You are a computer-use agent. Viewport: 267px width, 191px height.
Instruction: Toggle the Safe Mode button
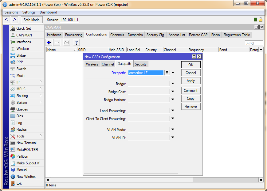coord(31,20)
